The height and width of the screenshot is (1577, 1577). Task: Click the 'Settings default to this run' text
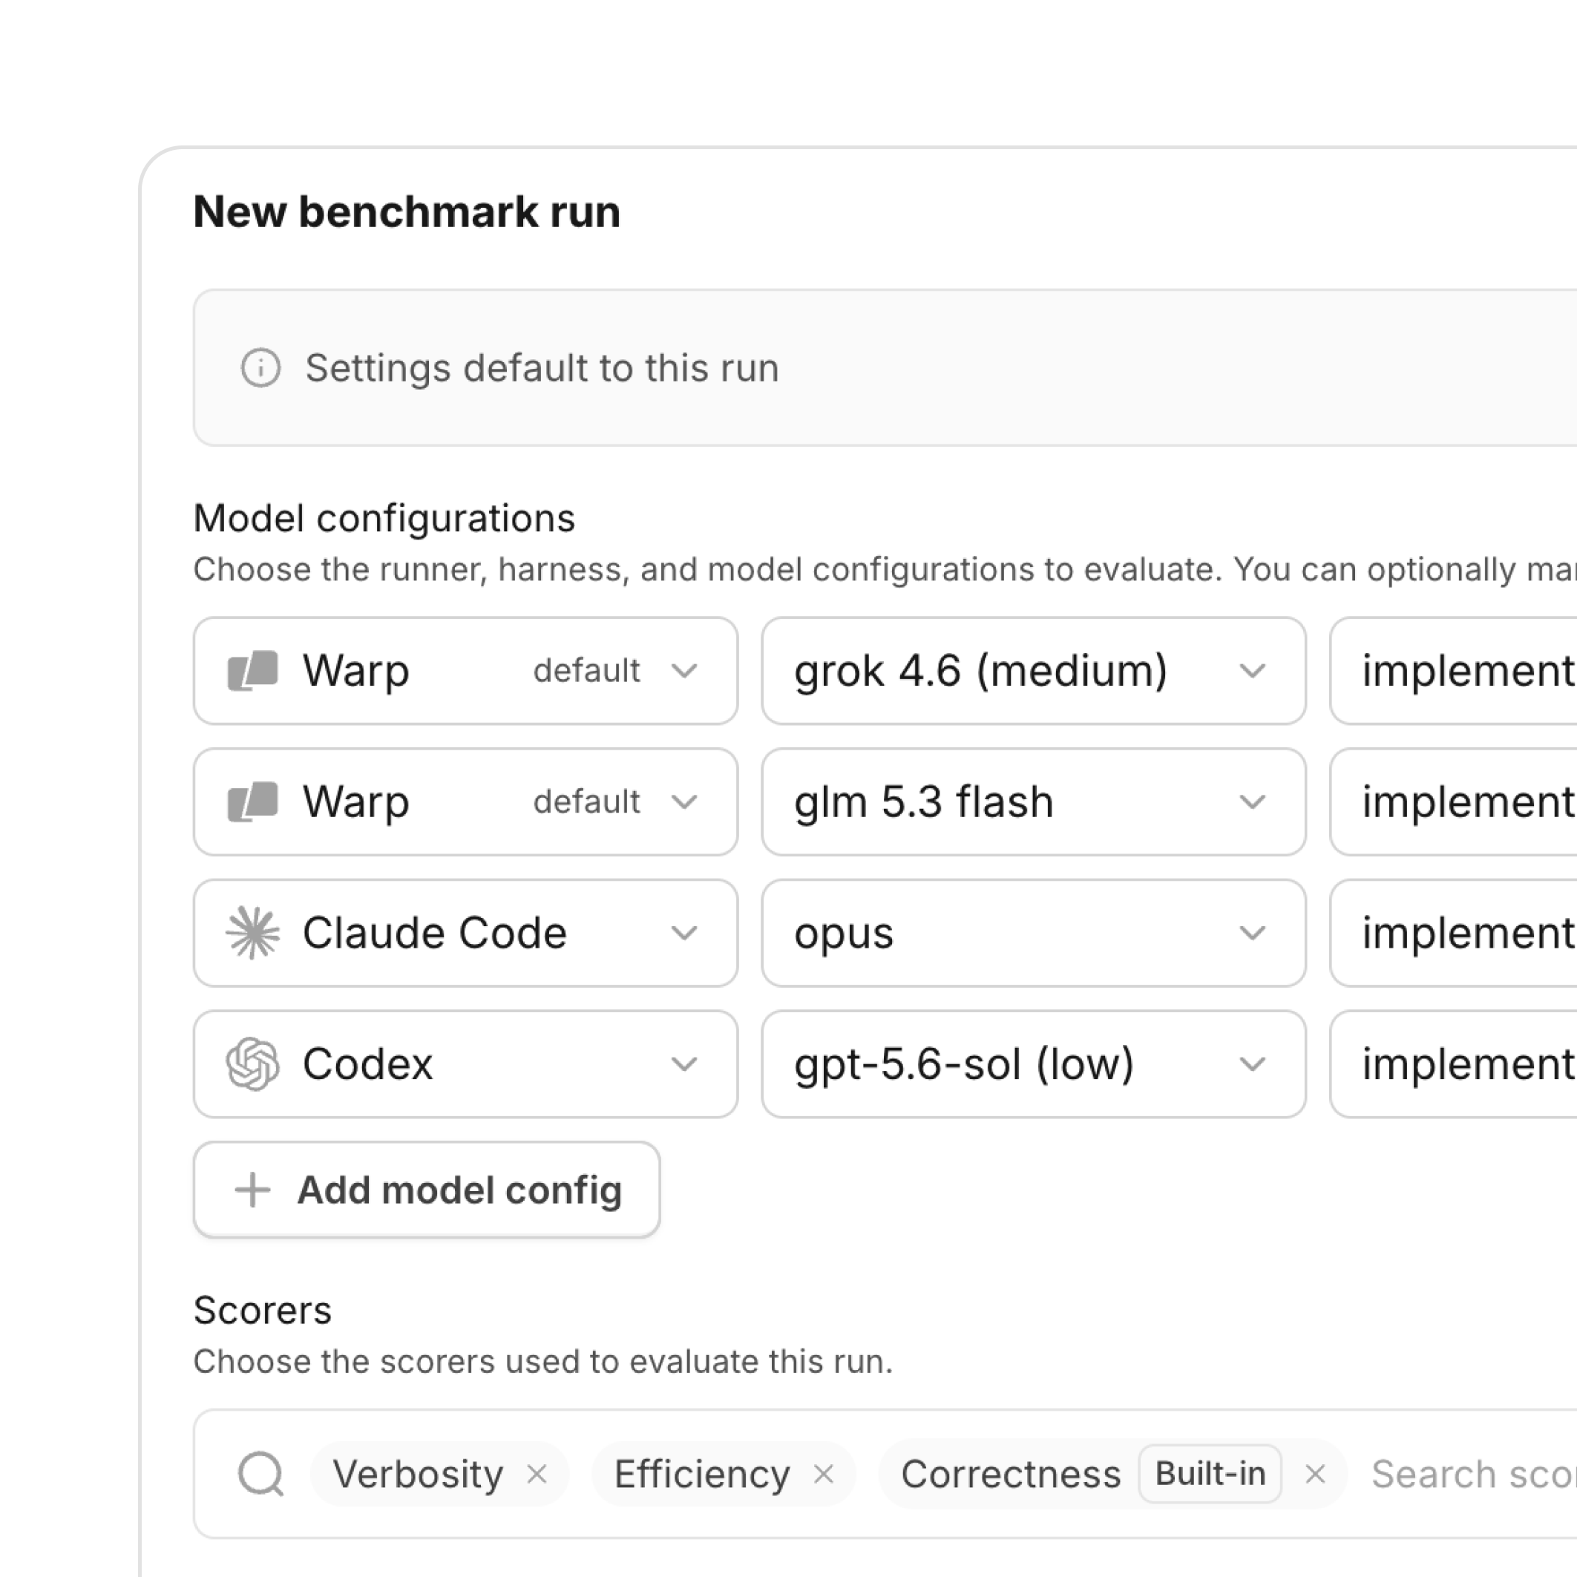(x=542, y=367)
